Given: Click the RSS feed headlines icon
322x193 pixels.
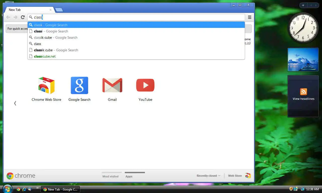Looking at the screenshot, I should point(303,92).
